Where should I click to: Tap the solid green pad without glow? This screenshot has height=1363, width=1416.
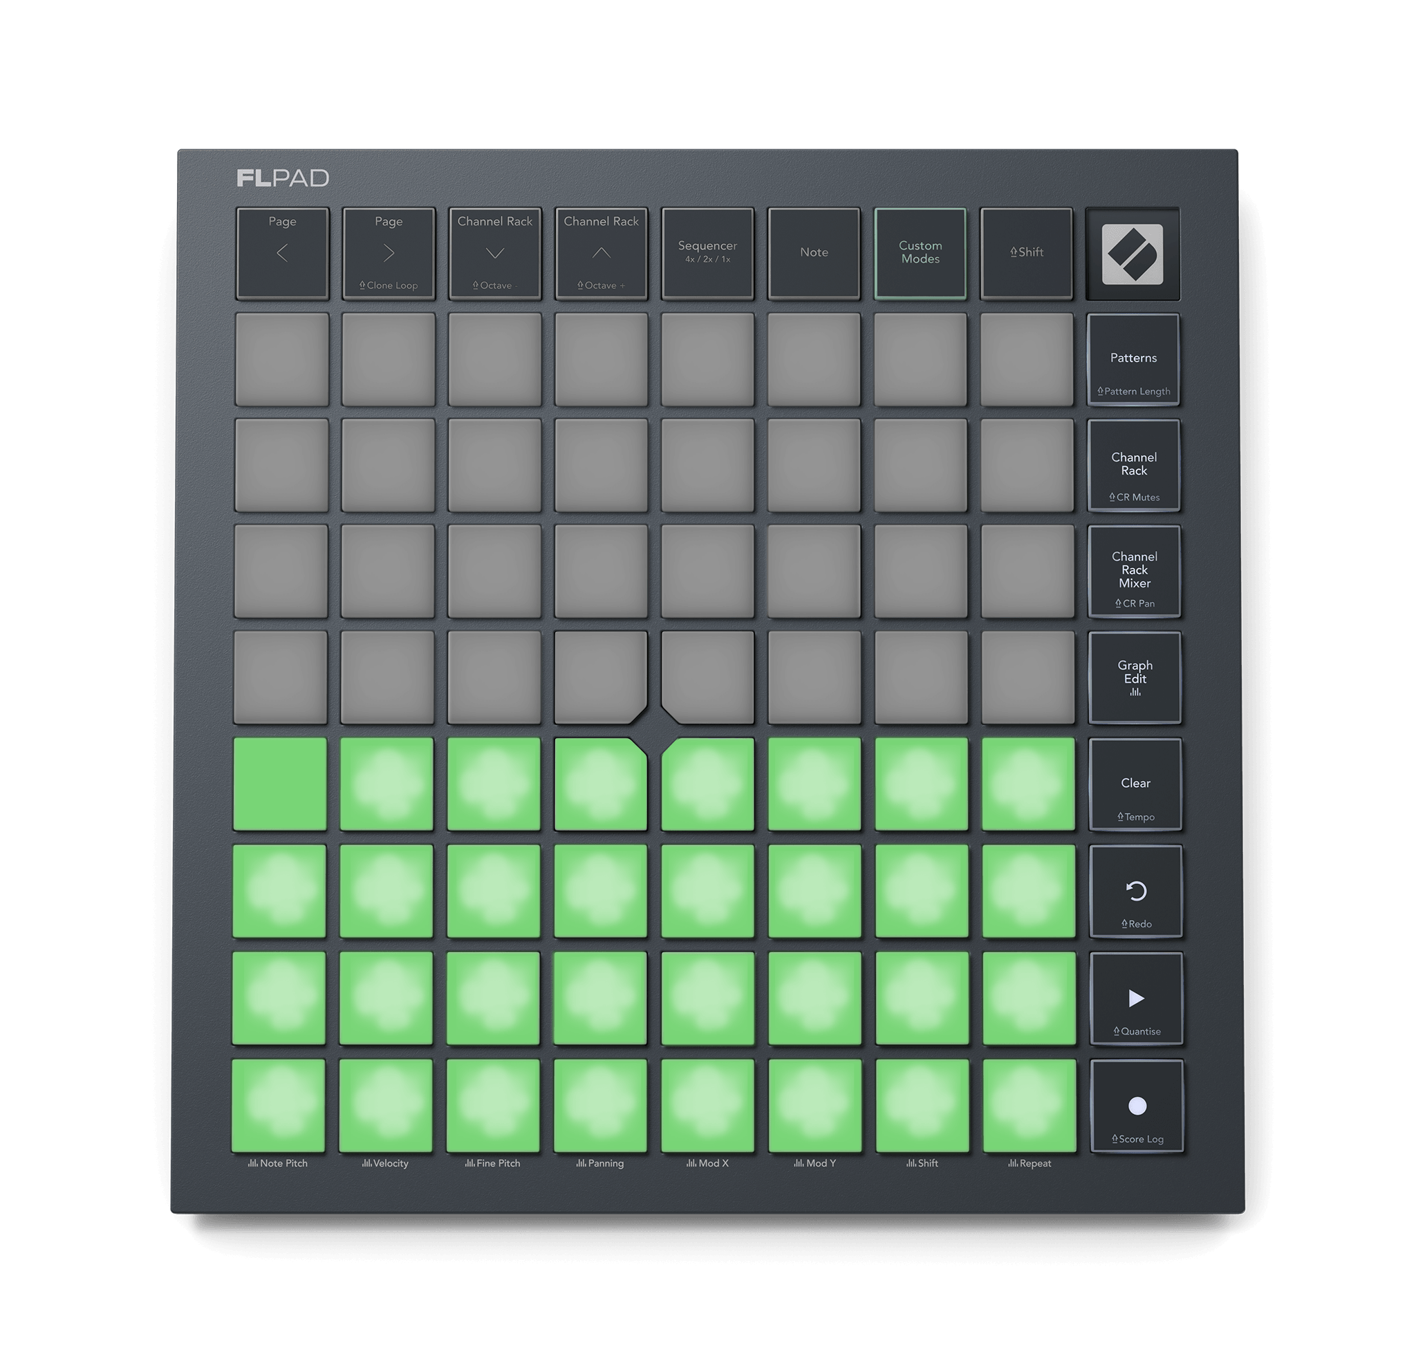pyautogui.click(x=279, y=784)
